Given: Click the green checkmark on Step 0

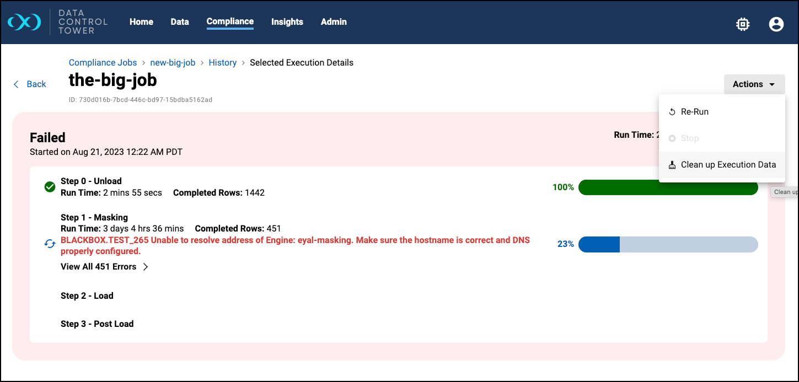Looking at the screenshot, I should point(50,187).
